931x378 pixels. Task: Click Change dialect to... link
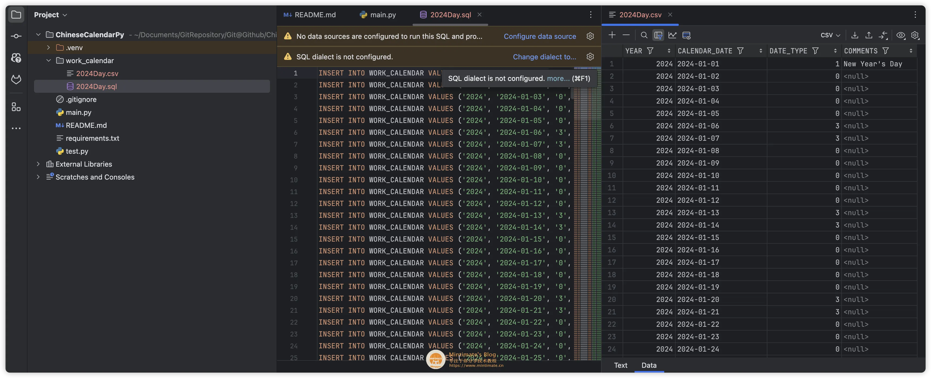(x=544, y=57)
